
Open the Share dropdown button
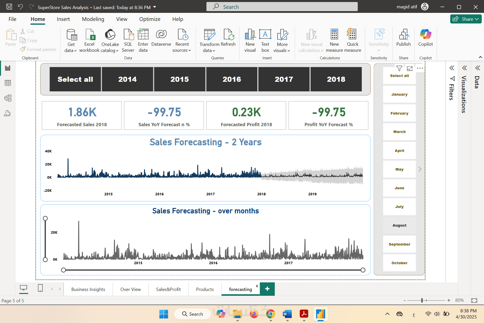click(x=466, y=19)
